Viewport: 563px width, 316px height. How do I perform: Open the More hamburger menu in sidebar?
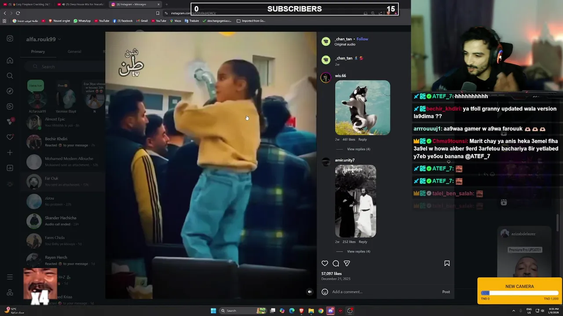click(10, 277)
